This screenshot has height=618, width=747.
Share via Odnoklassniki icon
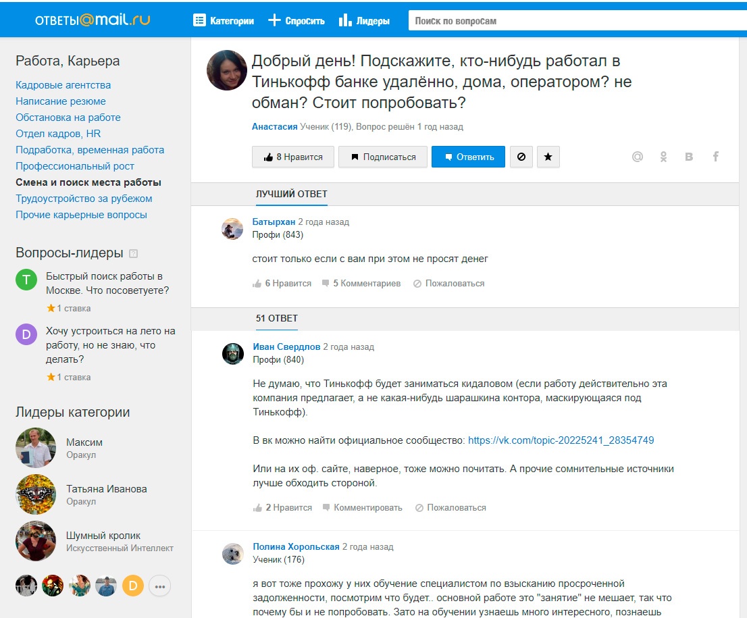tap(663, 157)
